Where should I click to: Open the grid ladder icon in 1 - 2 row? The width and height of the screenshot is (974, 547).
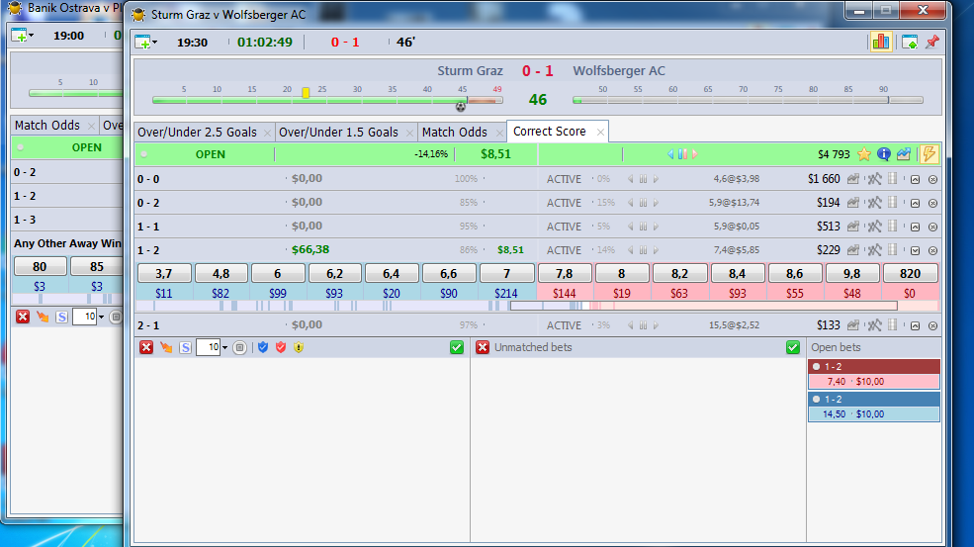pyautogui.click(x=893, y=250)
